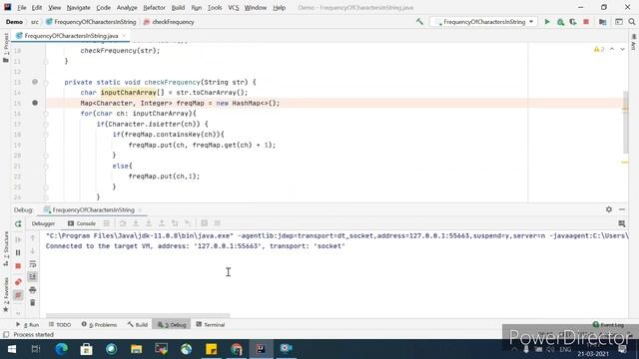Click Resume Program icon in debug sidebar

point(18,239)
